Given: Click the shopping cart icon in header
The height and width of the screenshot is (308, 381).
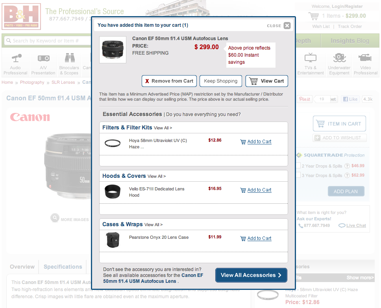Looking at the screenshot, I should coord(313,16).
